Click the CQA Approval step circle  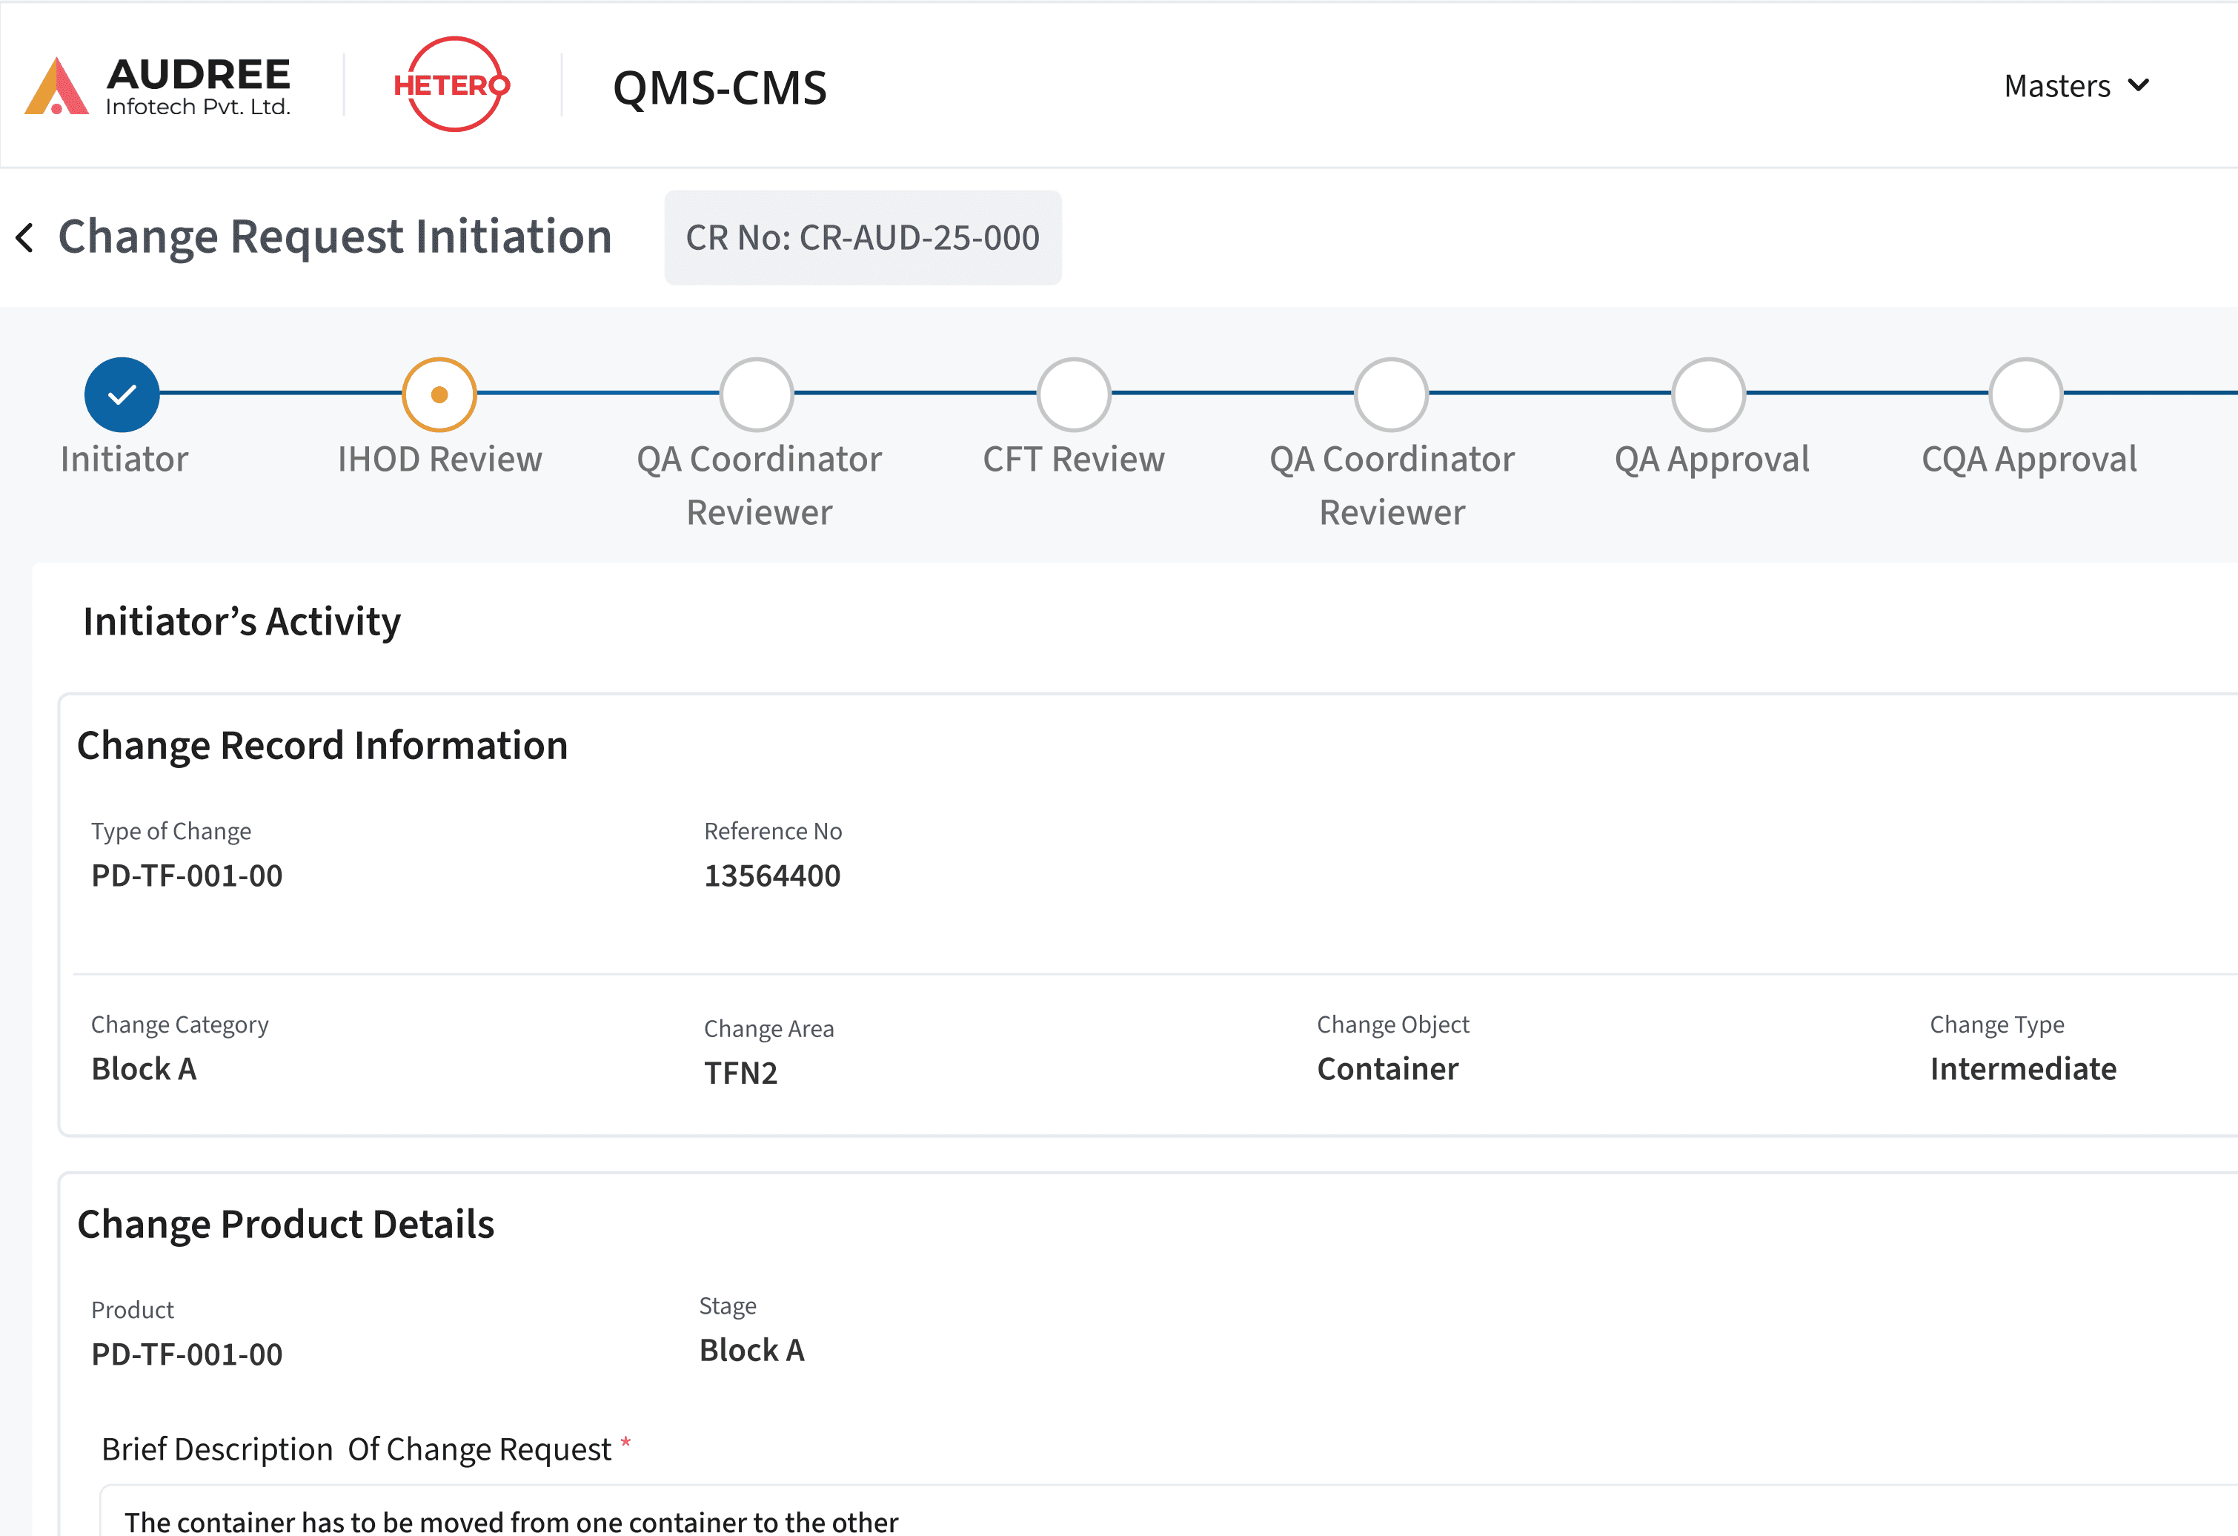click(2025, 393)
